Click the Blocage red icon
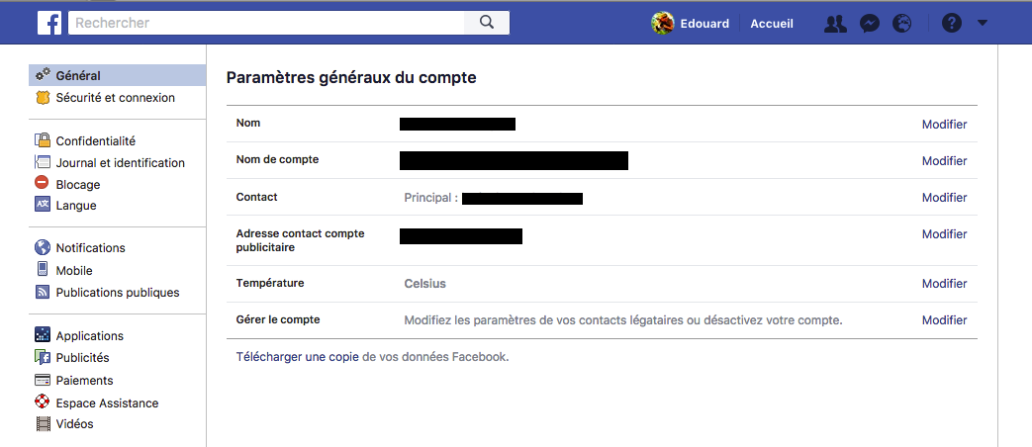This screenshot has height=447, width=1032. point(43,183)
